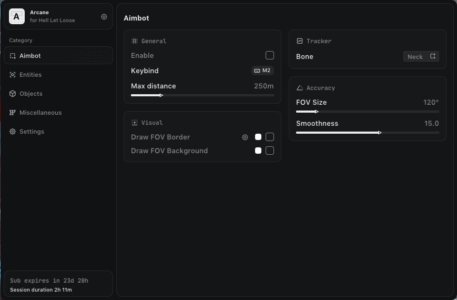Image resolution: width=457 pixels, height=300 pixels.
Task: Click the Tracker section header icon
Action: pos(300,41)
